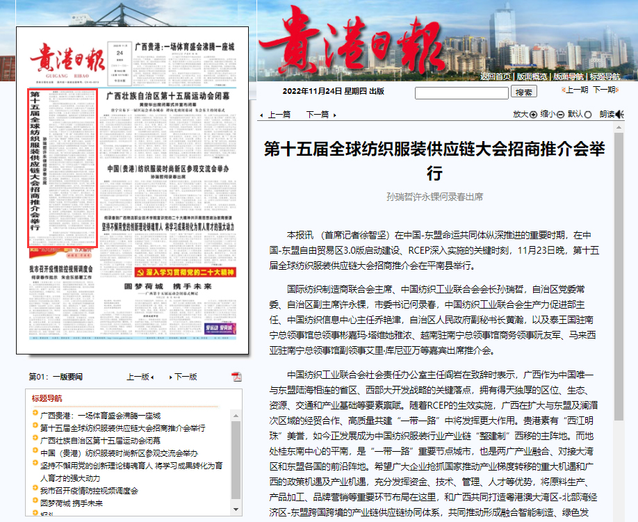The image size is (638, 522).
Task: Click subtitle 孙瑞哲许永锞何录春出席
Action: click(x=434, y=197)
